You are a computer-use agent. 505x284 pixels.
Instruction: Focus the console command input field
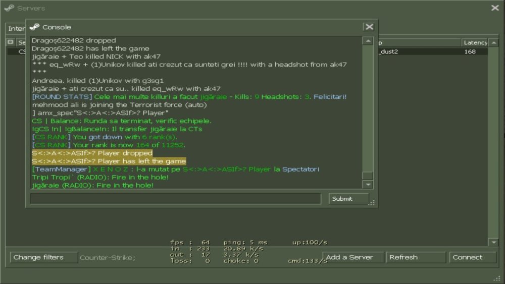[x=176, y=199]
